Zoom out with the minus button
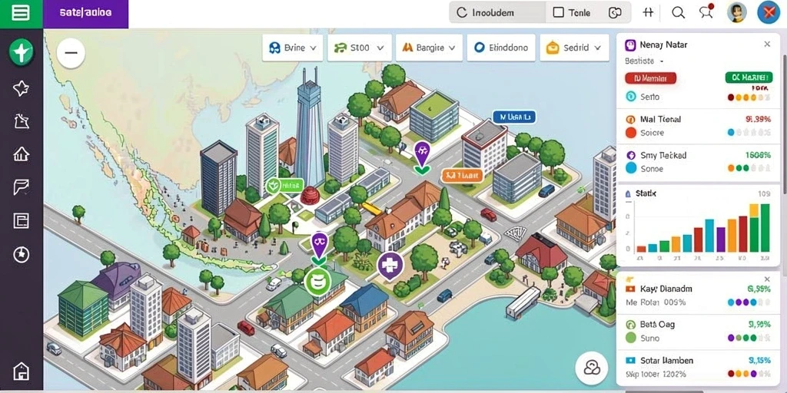The height and width of the screenshot is (393, 787). [71, 53]
